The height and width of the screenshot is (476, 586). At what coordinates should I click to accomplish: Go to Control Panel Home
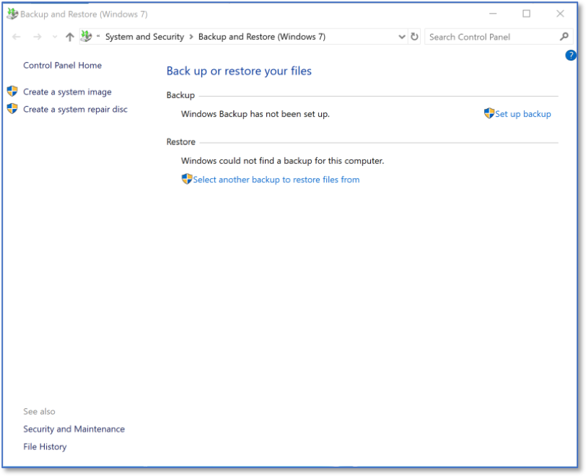(x=62, y=66)
